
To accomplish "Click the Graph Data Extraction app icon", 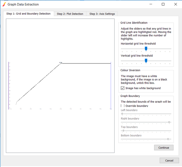I will point(4,5).
